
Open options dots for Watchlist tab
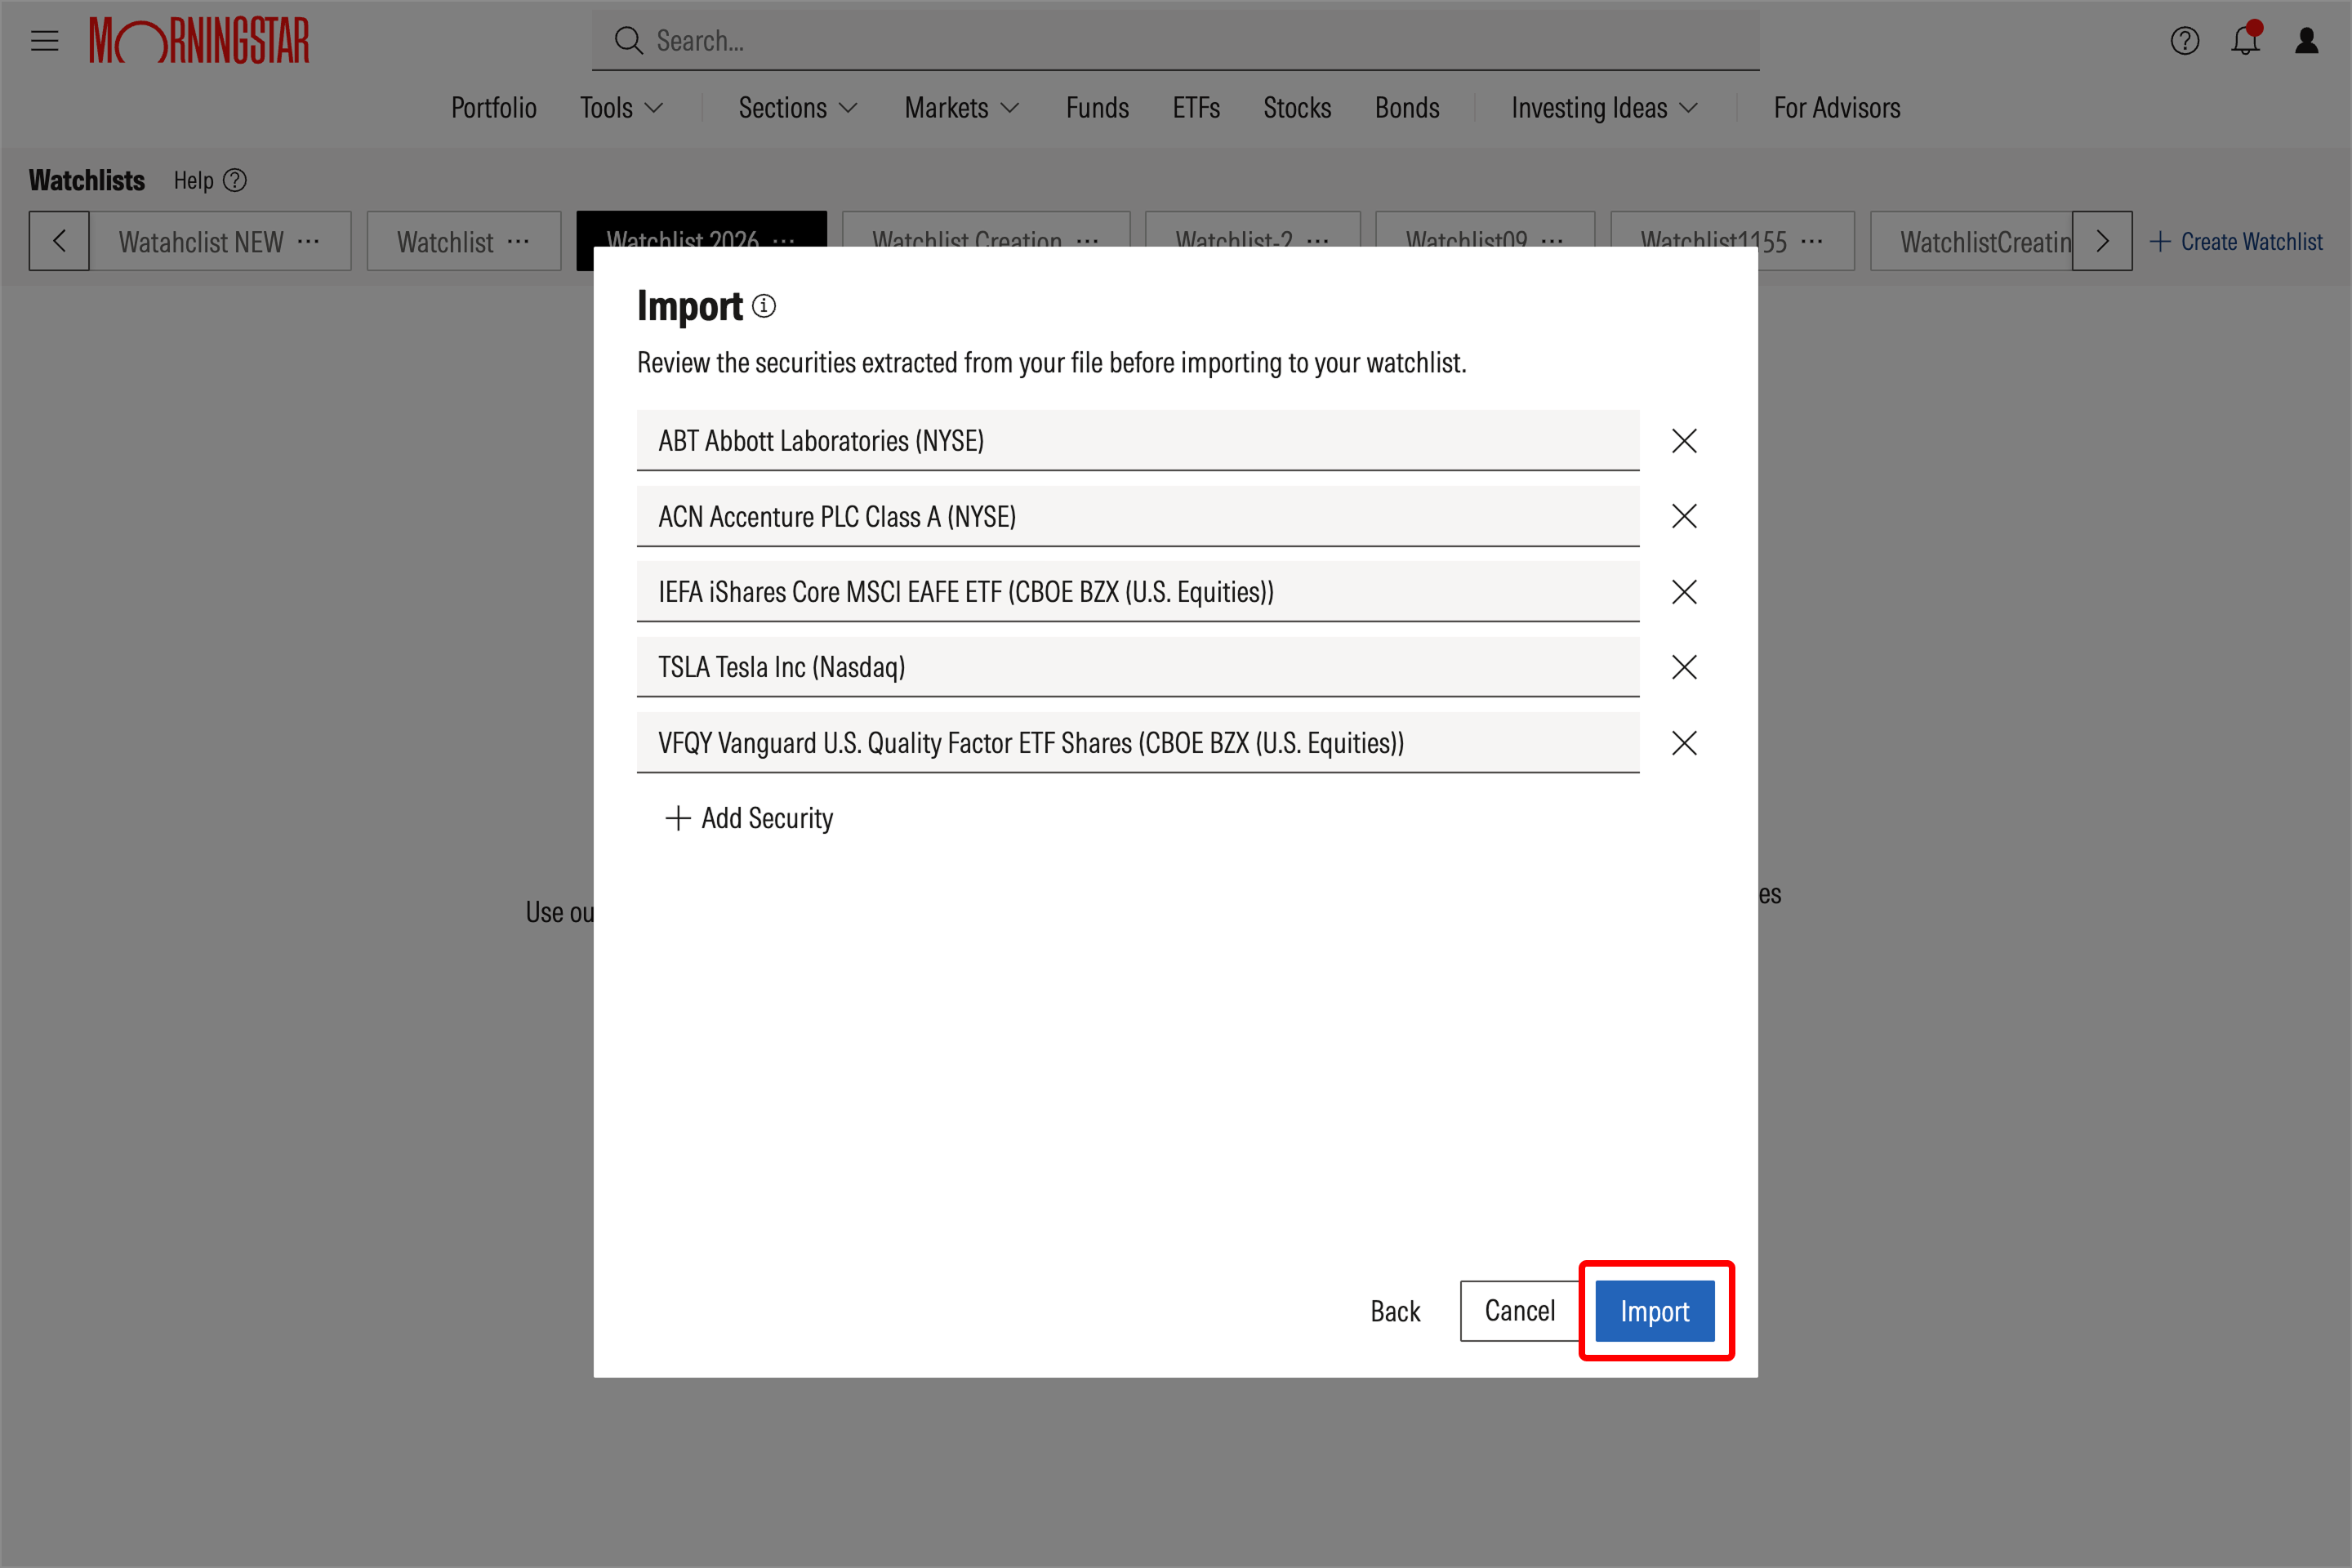pos(518,241)
